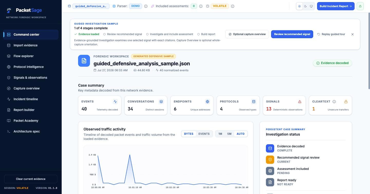The height and width of the screenshot is (194, 370).
Task: Click the Evidence decoded status badge
Action: [332, 63]
